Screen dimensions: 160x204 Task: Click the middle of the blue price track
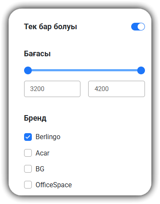(x=84, y=70)
